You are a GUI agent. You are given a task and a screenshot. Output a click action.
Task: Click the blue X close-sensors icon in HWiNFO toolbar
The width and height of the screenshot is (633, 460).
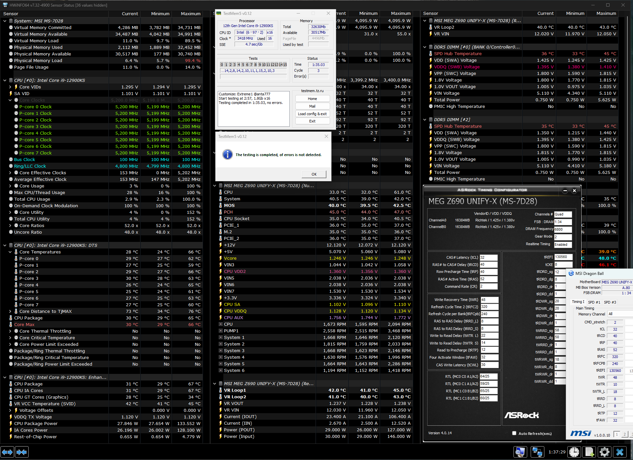[x=620, y=452]
